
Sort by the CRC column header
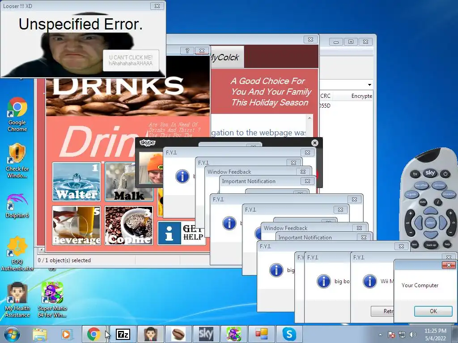[325, 96]
